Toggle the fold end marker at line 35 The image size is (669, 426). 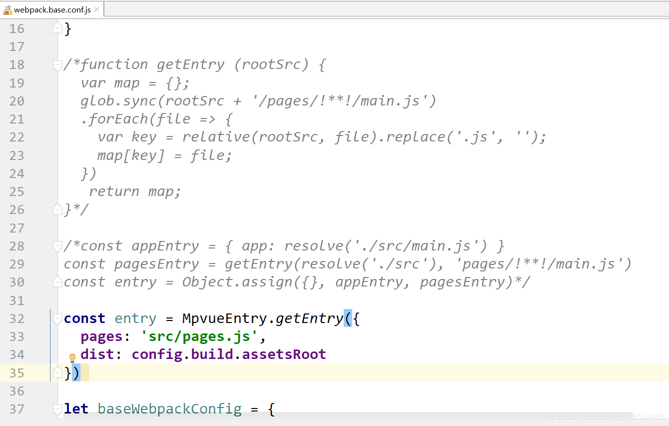58,372
